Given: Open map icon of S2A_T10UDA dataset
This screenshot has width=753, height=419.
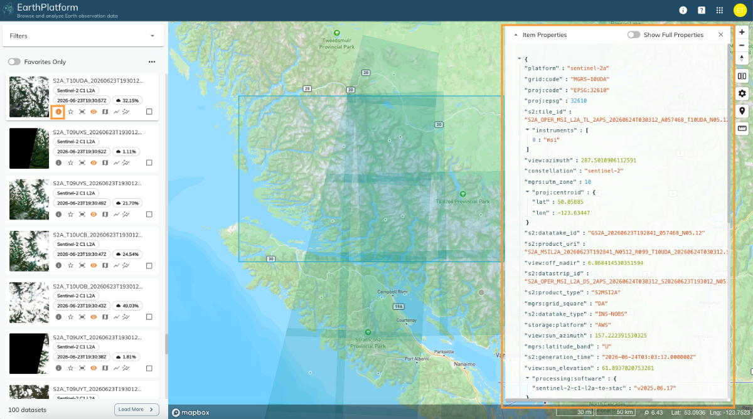Looking at the screenshot, I should pyautogui.click(x=105, y=112).
